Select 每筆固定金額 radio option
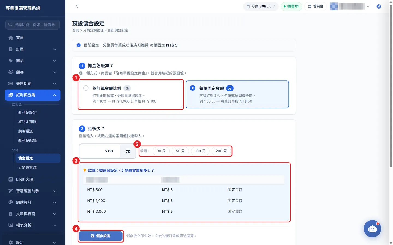 click(193, 88)
